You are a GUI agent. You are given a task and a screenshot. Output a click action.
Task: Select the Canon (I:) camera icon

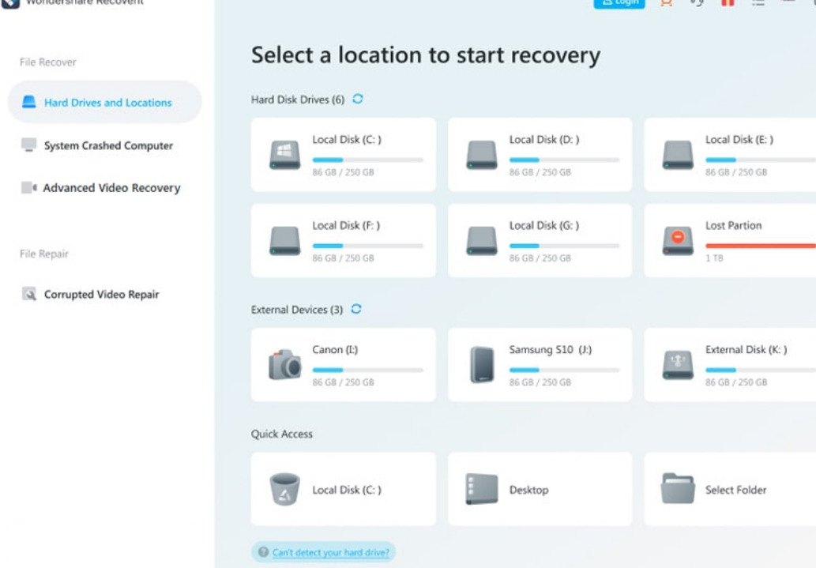point(285,365)
